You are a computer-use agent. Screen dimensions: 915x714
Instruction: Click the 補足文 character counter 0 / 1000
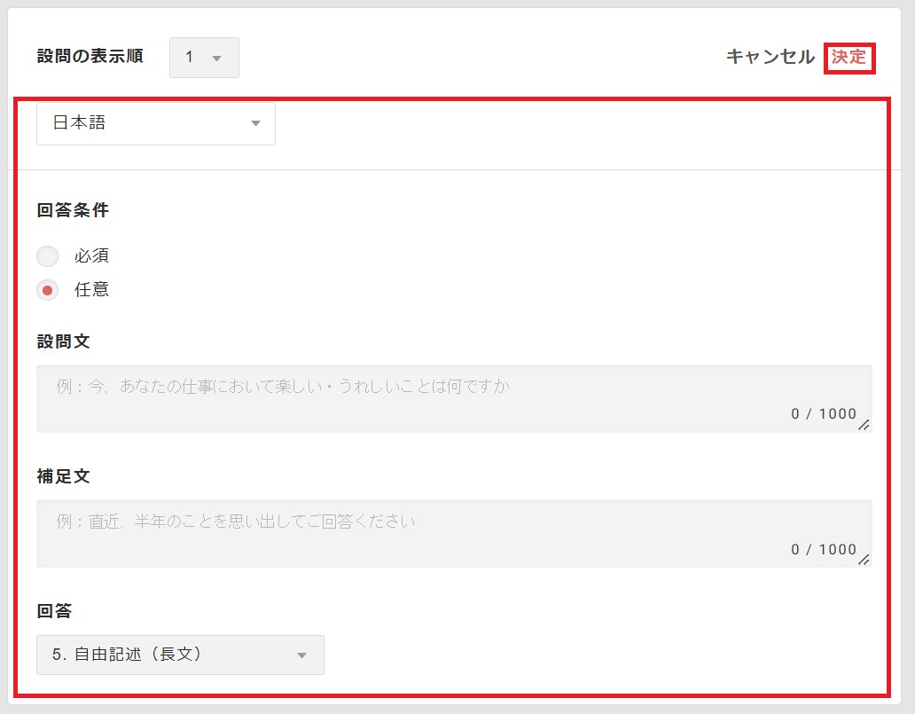click(x=824, y=549)
